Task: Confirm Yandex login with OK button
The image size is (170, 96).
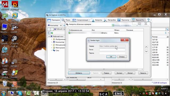Action: point(111,57)
